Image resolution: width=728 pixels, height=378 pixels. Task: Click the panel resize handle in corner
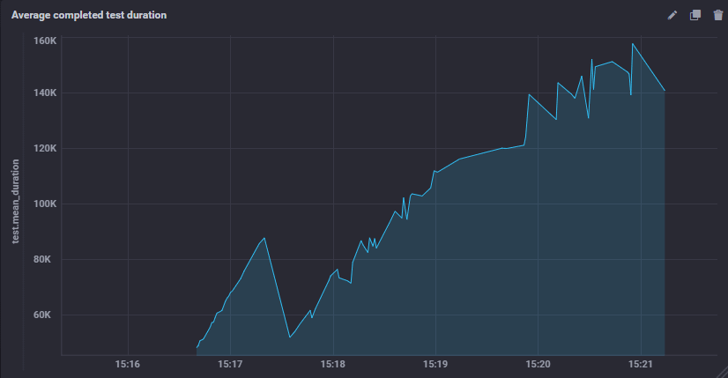click(723, 373)
